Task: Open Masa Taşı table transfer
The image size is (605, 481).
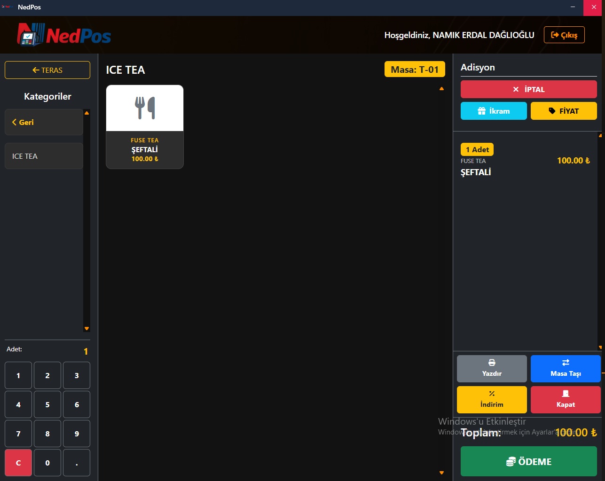Action: 566,369
